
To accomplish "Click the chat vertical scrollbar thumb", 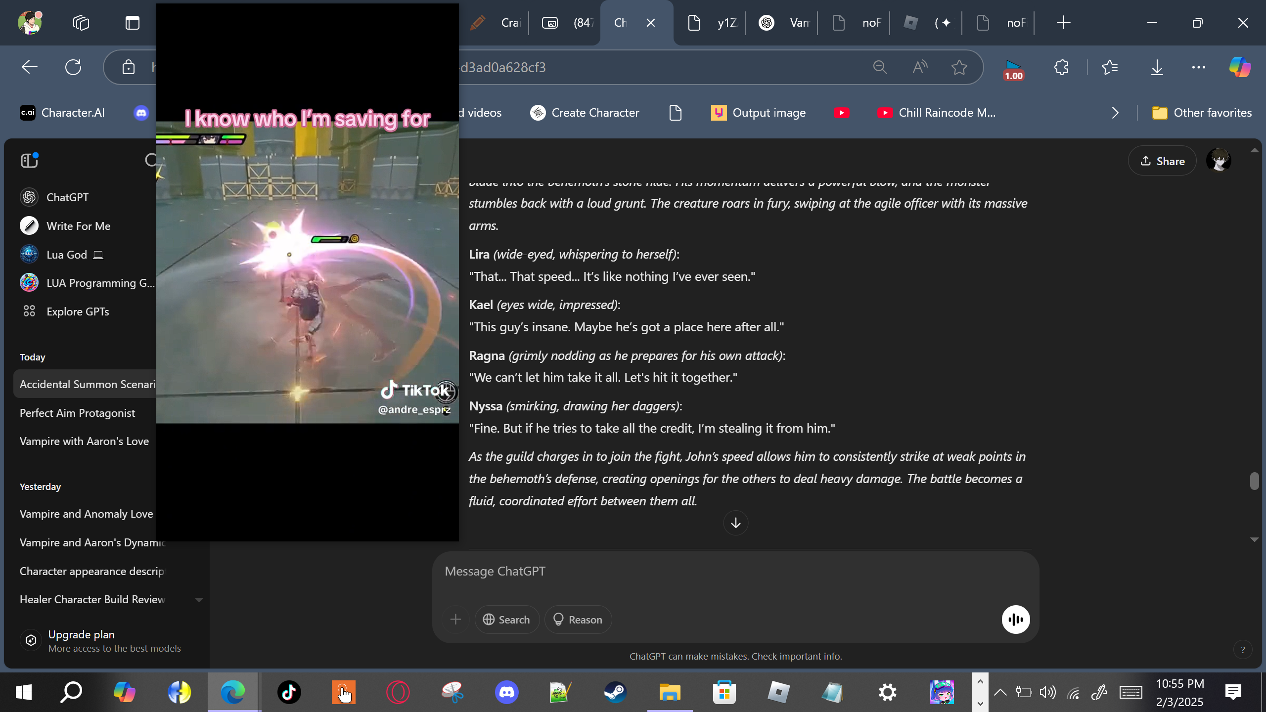I will pyautogui.click(x=1254, y=481).
